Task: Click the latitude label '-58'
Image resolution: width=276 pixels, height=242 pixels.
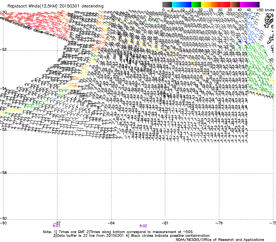Action: point(3,173)
